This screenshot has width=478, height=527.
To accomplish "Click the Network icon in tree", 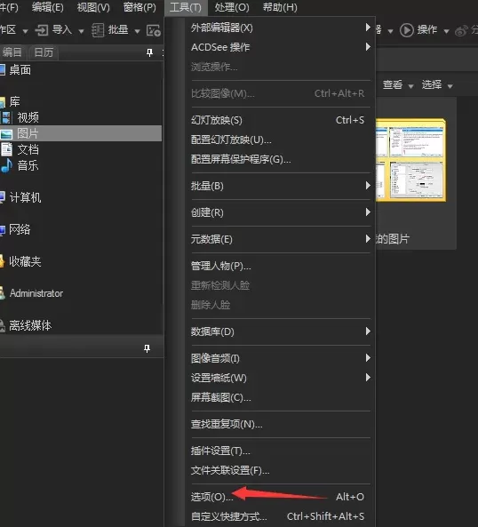I will (3, 230).
